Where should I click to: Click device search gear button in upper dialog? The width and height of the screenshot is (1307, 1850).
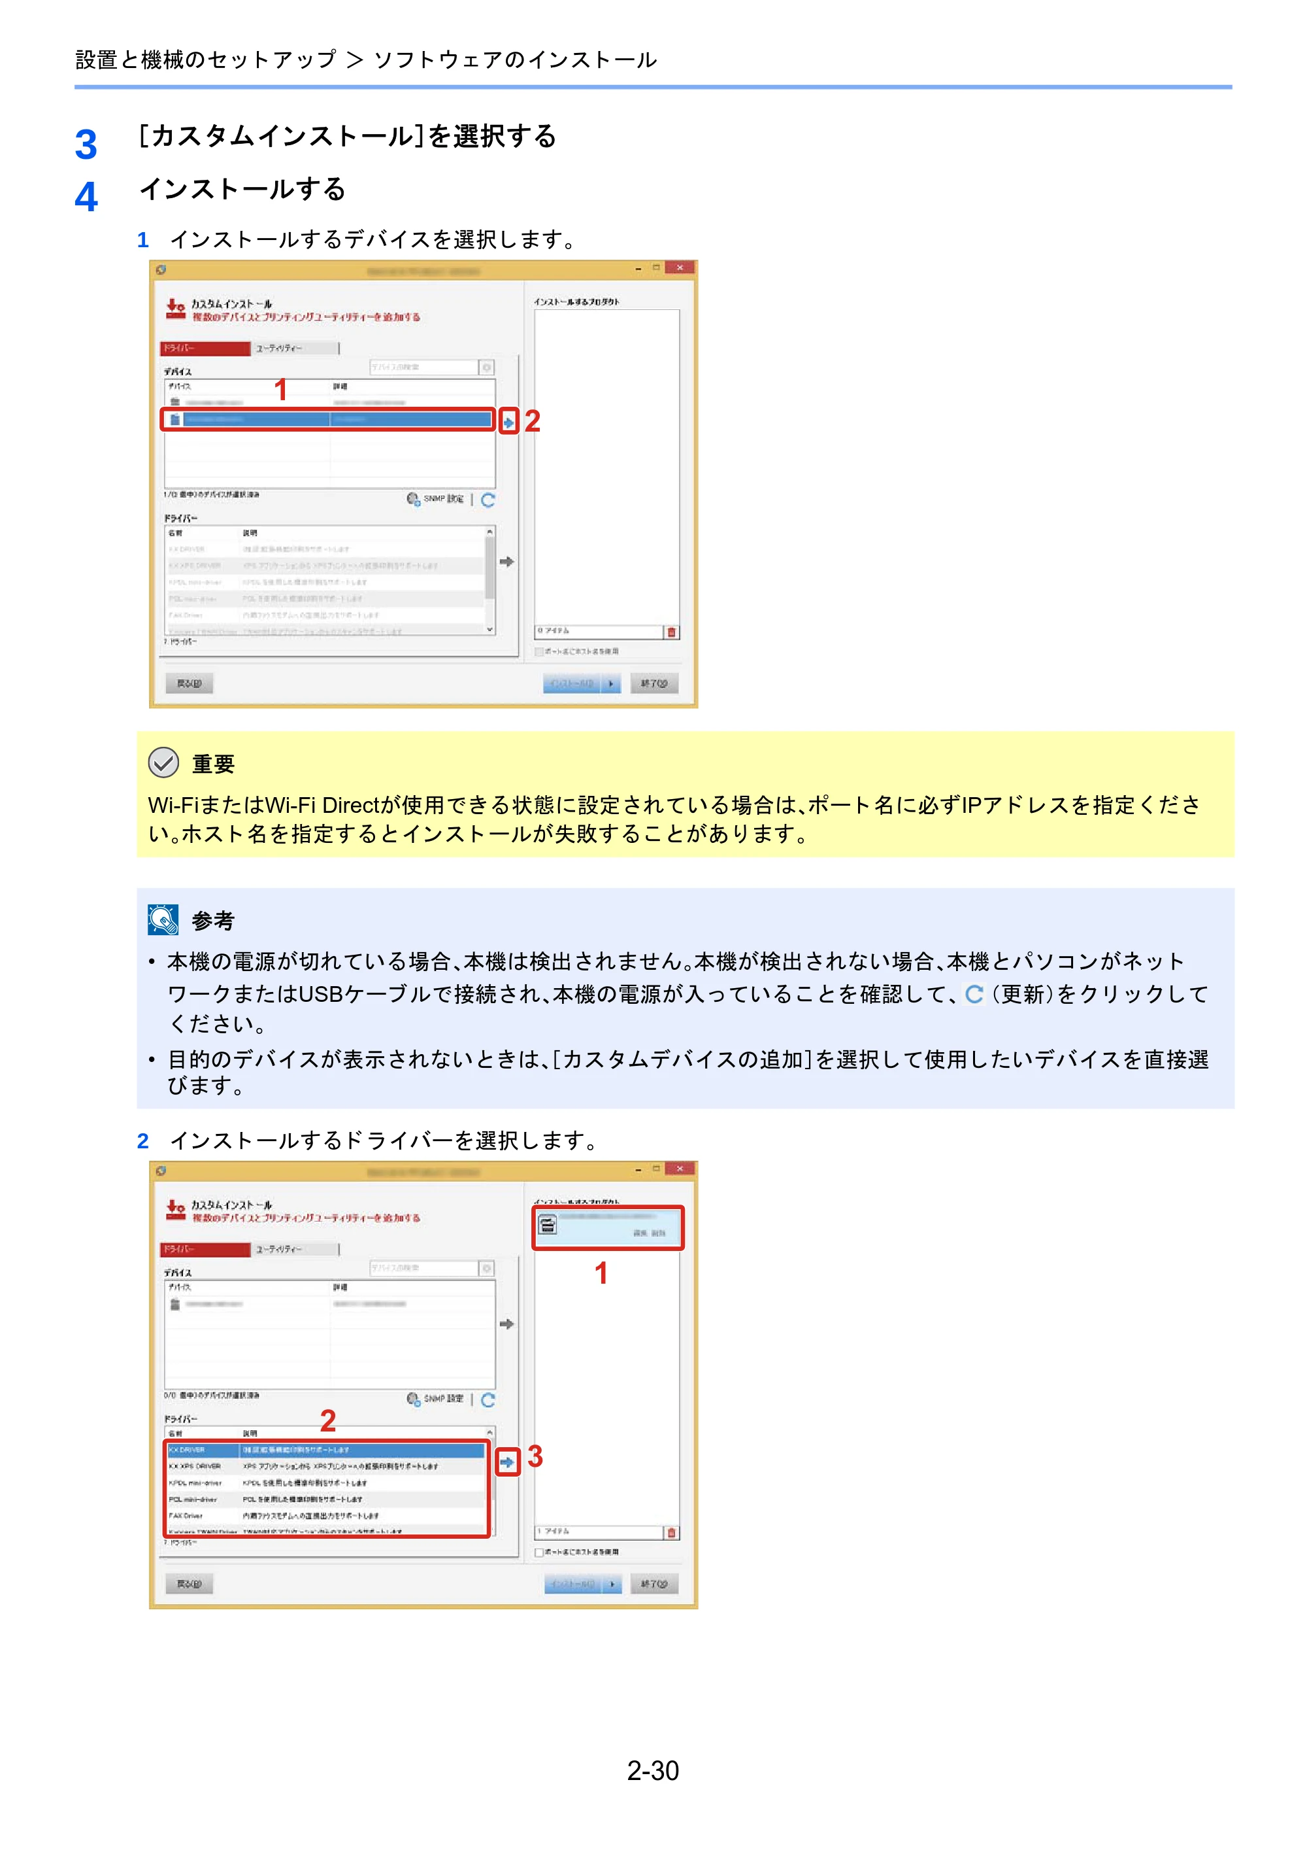point(486,368)
